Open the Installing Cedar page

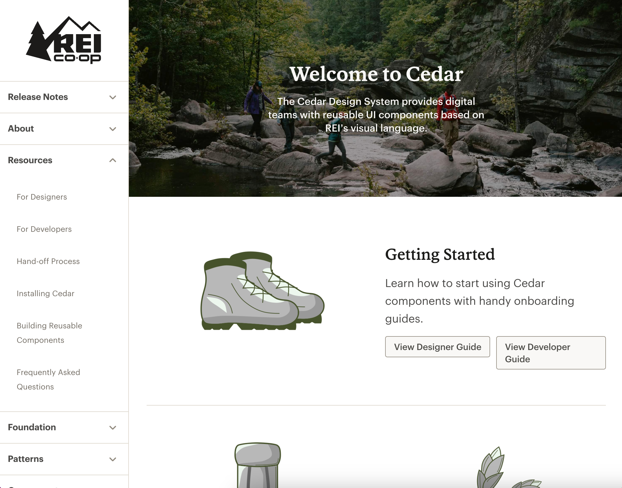(46, 293)
